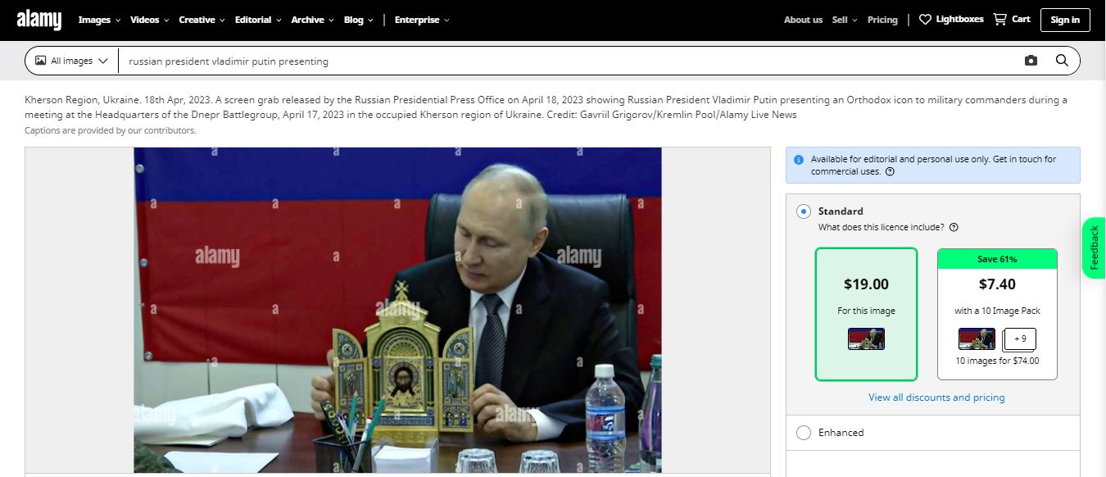Open the Lightboxes heart icon

coord(925,20)
